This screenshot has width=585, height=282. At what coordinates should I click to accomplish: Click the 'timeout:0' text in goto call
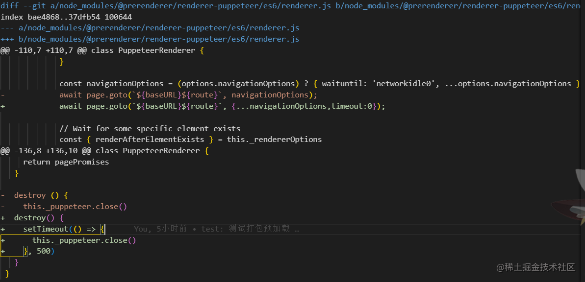pos(352,106)
